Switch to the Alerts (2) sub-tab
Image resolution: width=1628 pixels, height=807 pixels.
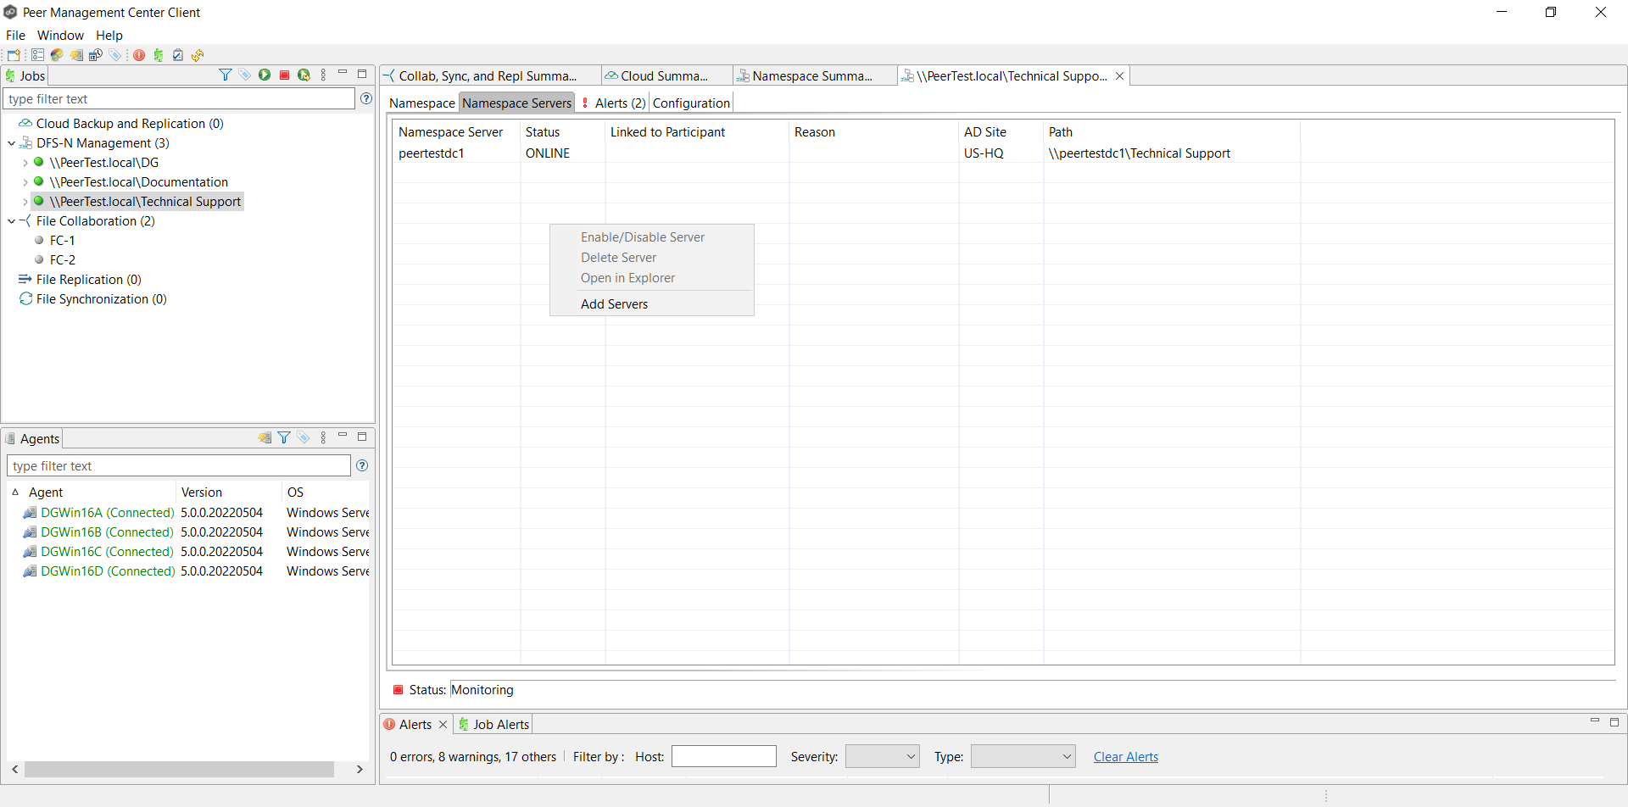point(613,103)
